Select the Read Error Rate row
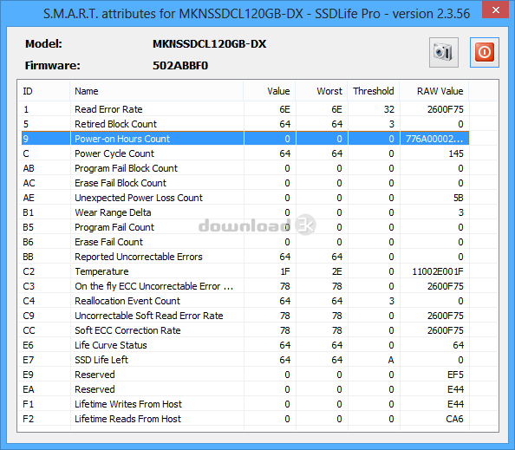515x450 pixels. pos(245,109)
